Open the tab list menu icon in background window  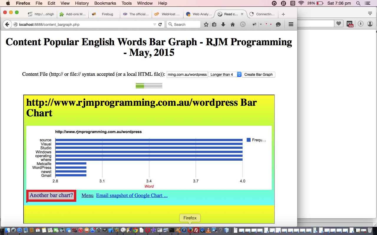(370, 14)
